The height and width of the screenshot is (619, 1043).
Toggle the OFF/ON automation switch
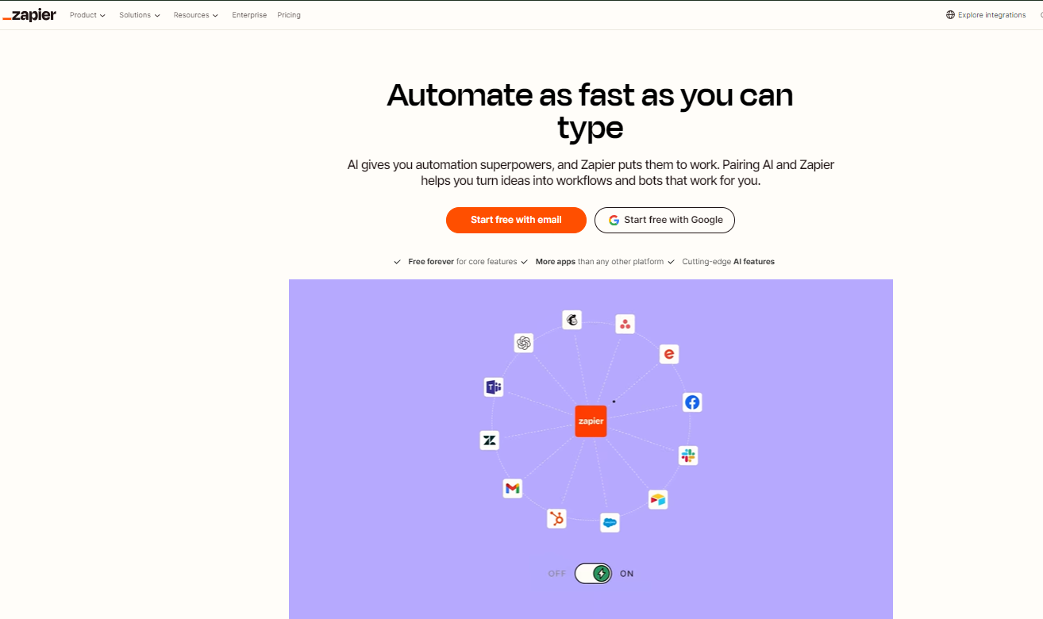click(x=594, y=573)
